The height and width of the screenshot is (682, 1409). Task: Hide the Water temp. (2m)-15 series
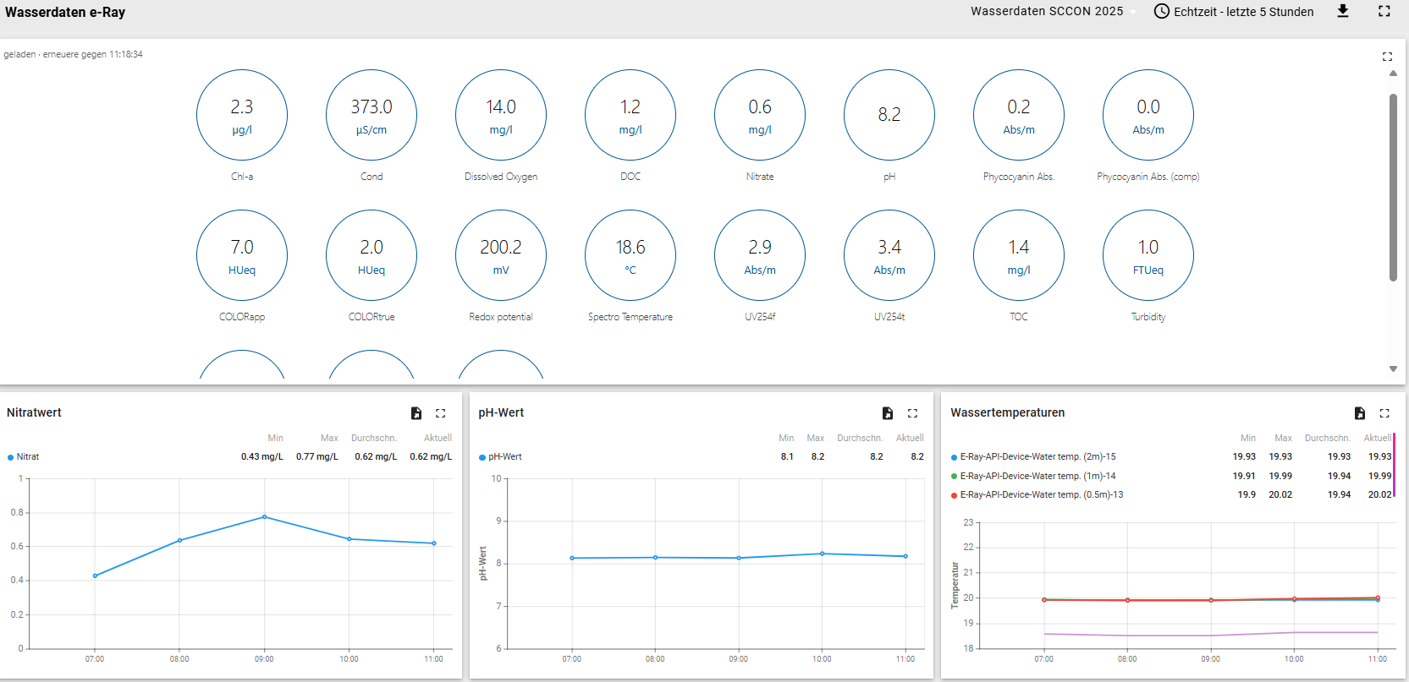click(1037, 457)
